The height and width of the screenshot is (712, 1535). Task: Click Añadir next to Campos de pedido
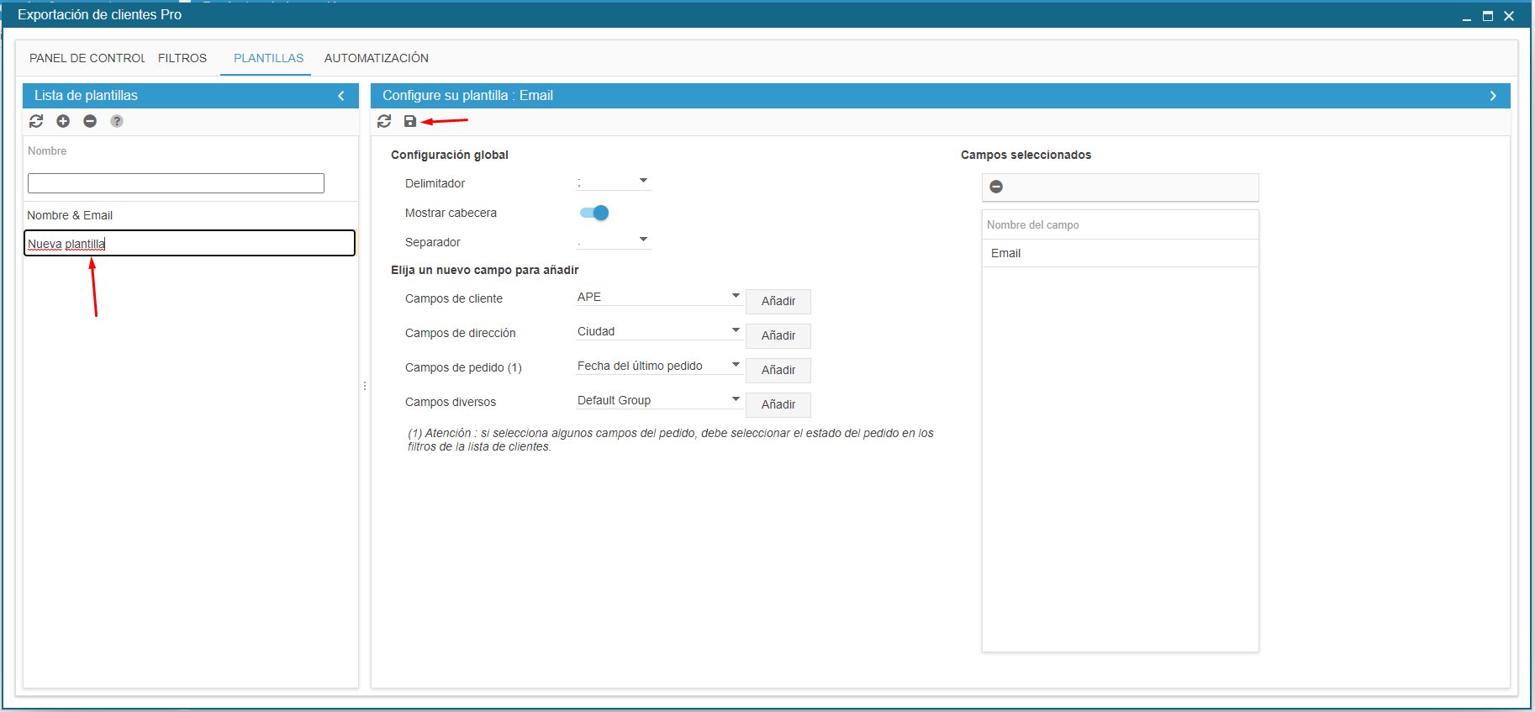(778, 370)
